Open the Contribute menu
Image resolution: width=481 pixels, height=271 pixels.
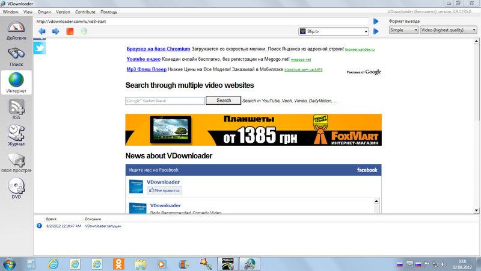click(85, 12)
